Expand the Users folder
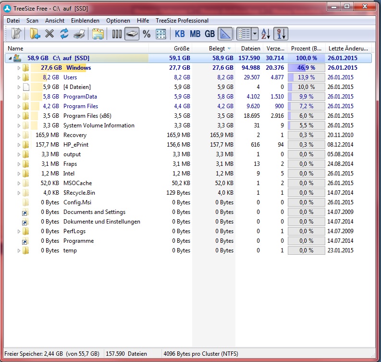 [19, 77]
